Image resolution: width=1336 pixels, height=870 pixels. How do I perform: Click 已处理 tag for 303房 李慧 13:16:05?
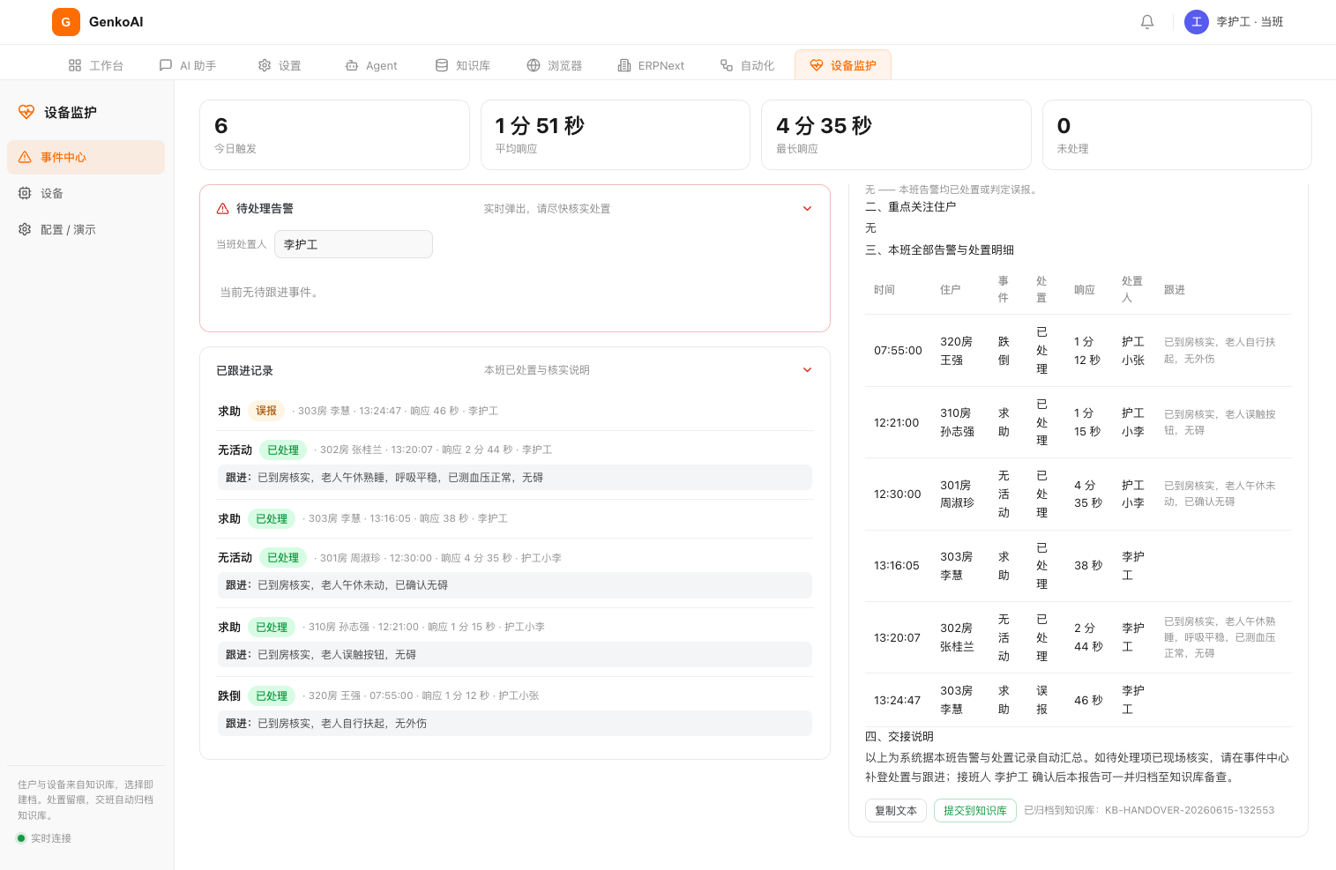tap(272, 518)
